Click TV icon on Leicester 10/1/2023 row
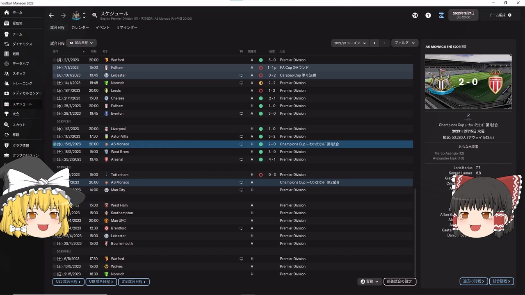The image size is (525, 295). click(x=242, y=75)
